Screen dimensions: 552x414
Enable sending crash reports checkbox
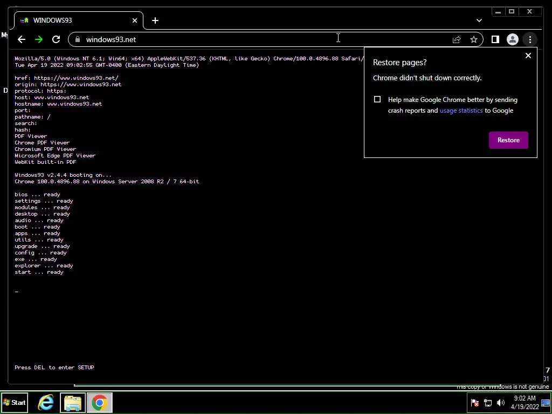(377, 100)
